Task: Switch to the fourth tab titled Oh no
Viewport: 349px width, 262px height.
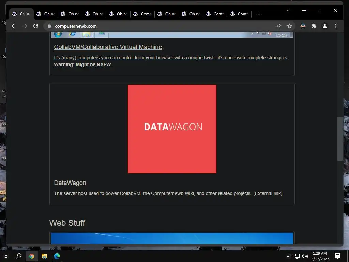Action: [x=94, y=14]
